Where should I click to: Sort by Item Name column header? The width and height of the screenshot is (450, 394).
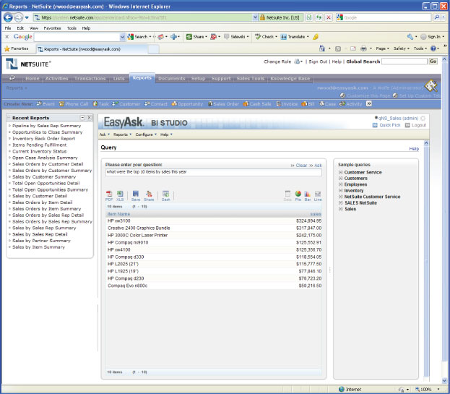[118, 214]
